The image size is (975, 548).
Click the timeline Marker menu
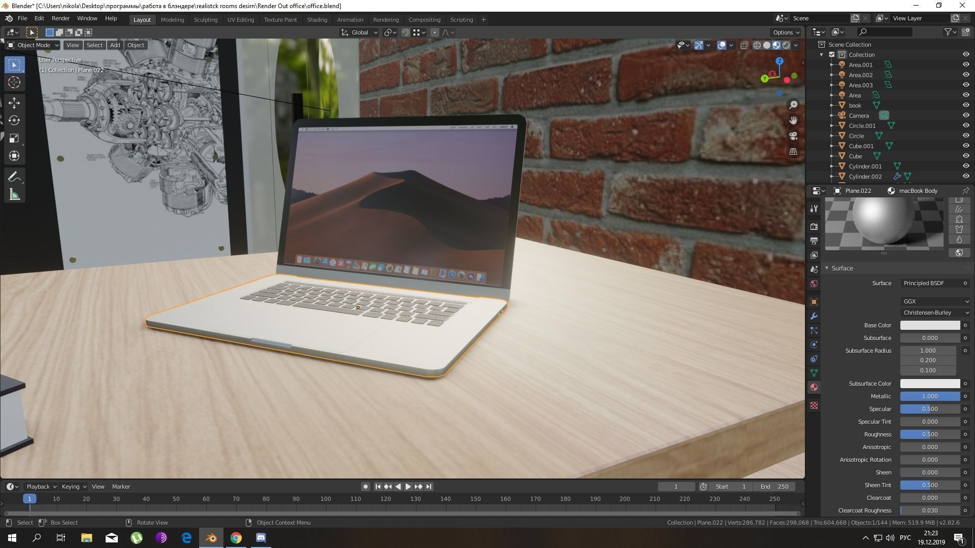coord(121,487)
